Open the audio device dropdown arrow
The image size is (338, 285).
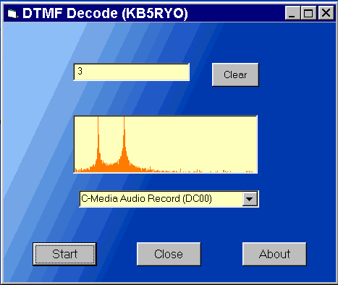coord(250,199)
